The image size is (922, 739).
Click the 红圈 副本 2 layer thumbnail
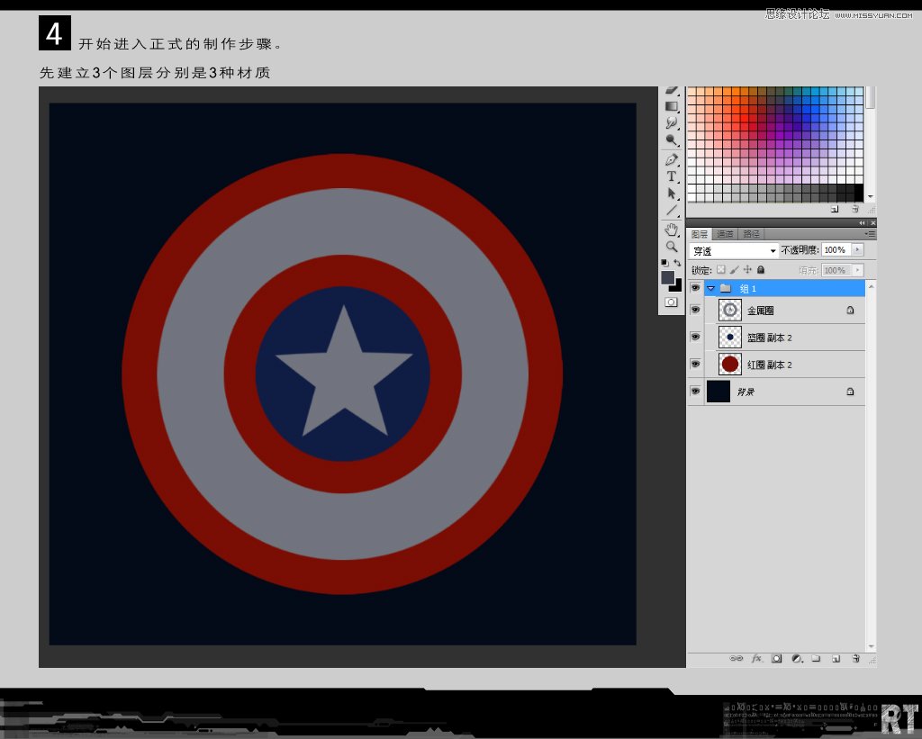[729, 364]
